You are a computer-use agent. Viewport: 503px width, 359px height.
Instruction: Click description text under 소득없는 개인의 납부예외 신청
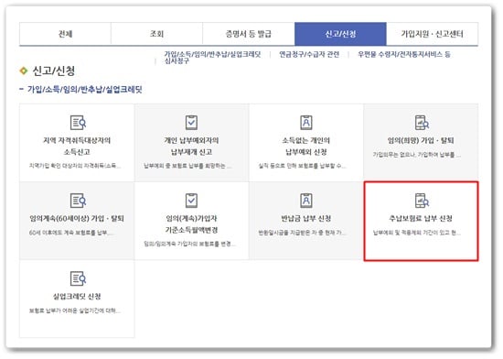click(x=302, y=166)
